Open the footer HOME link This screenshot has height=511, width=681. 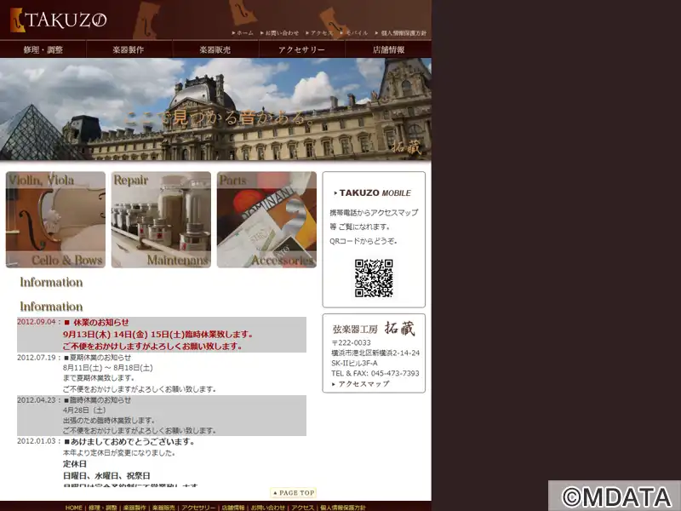click(74, 508)
